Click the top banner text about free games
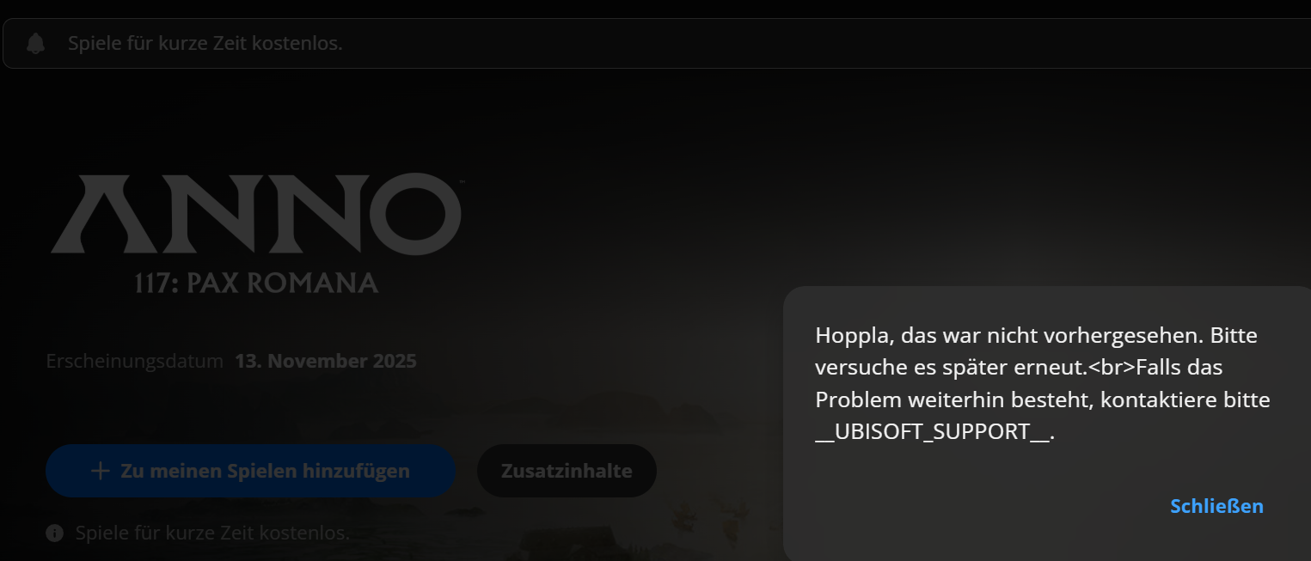 click(205, 43)
